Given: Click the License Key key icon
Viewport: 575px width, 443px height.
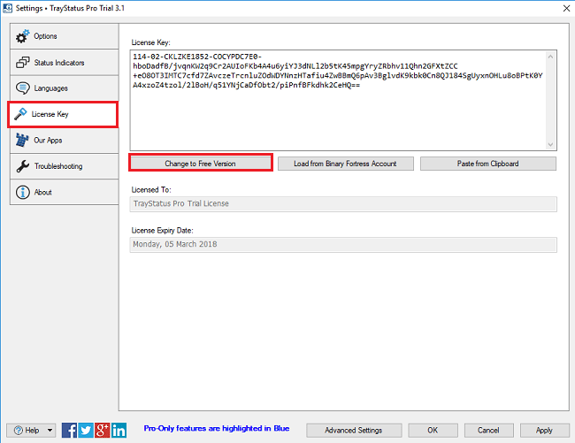Looking at the screenshot, I should tap(20, 114).
